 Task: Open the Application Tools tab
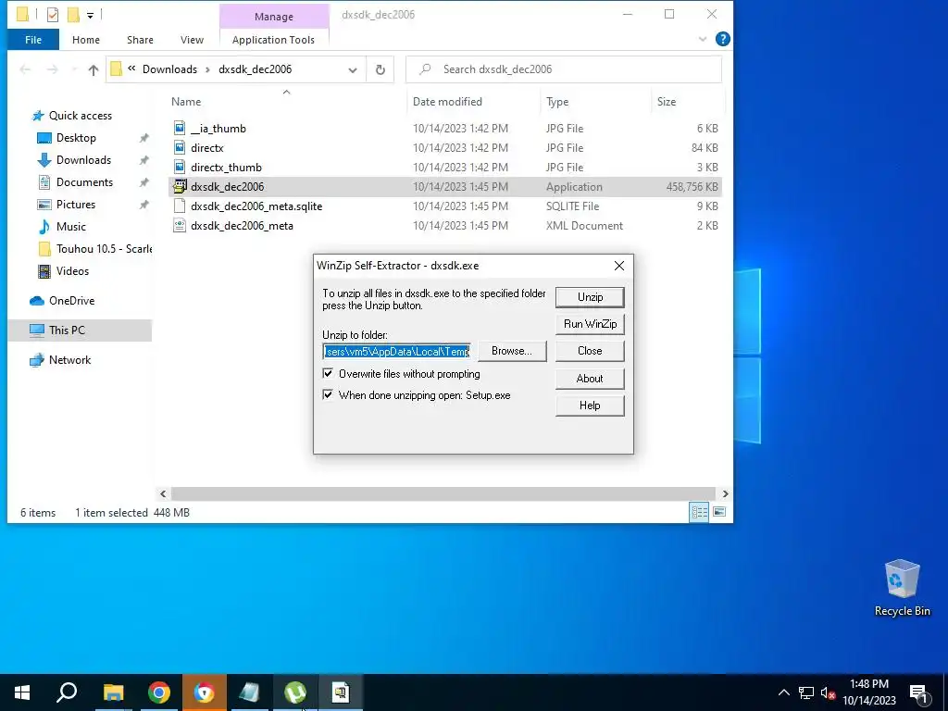pos(273,39)
